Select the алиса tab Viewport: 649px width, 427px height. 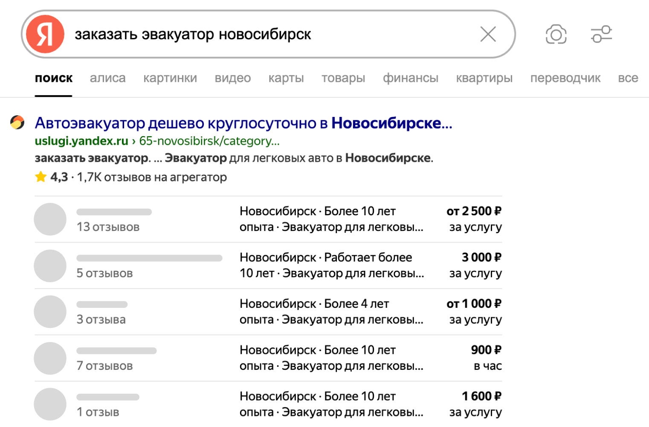[x=107, y=78]
